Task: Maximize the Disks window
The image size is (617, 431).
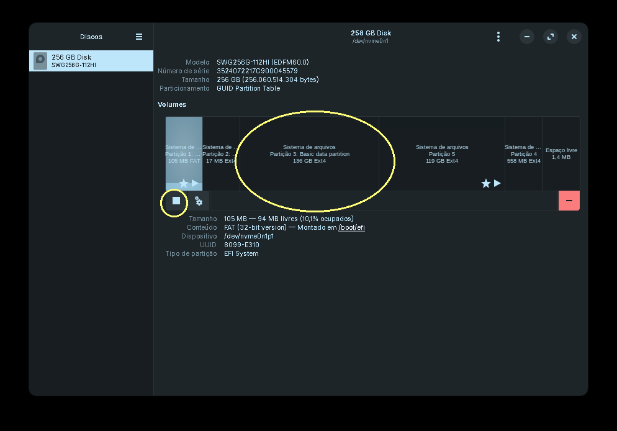Action: (551, 37)
